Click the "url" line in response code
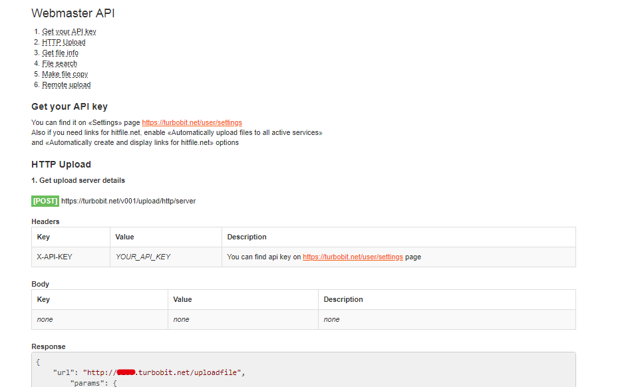This screenshot has width=634, height=387. (149, 372)
